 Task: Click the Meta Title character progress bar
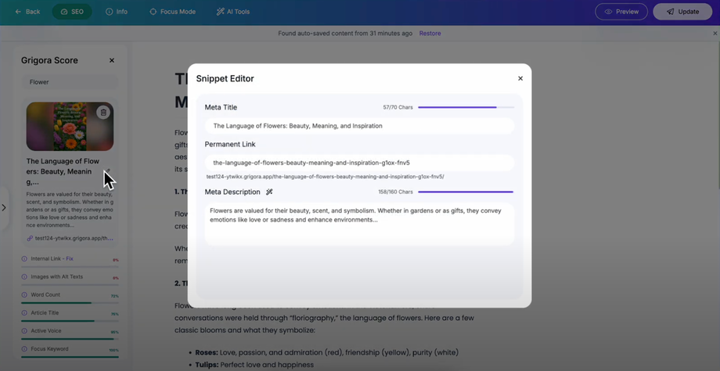click(466, 107)
